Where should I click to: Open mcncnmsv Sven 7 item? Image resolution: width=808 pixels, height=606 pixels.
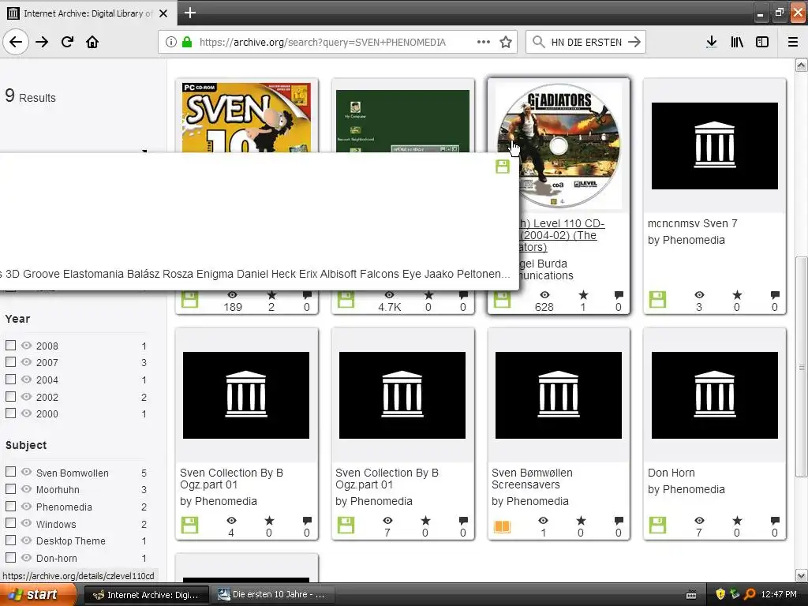point(692,223)
